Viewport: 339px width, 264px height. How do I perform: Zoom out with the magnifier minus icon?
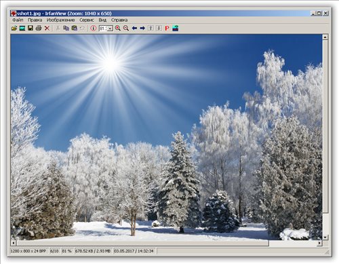126,28
